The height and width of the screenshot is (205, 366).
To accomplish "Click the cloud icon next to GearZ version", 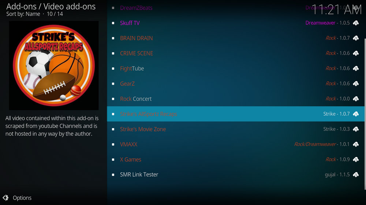I will coord(356,84).
